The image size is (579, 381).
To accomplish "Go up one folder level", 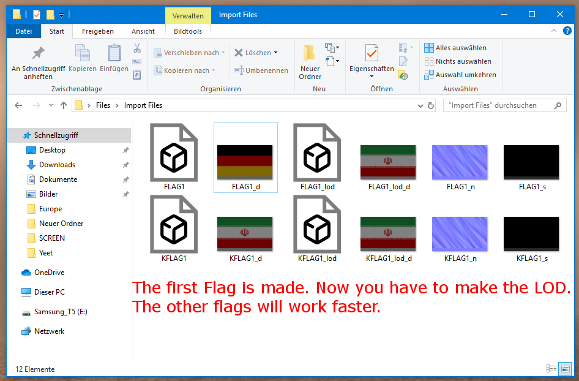I will coord(64,106).
